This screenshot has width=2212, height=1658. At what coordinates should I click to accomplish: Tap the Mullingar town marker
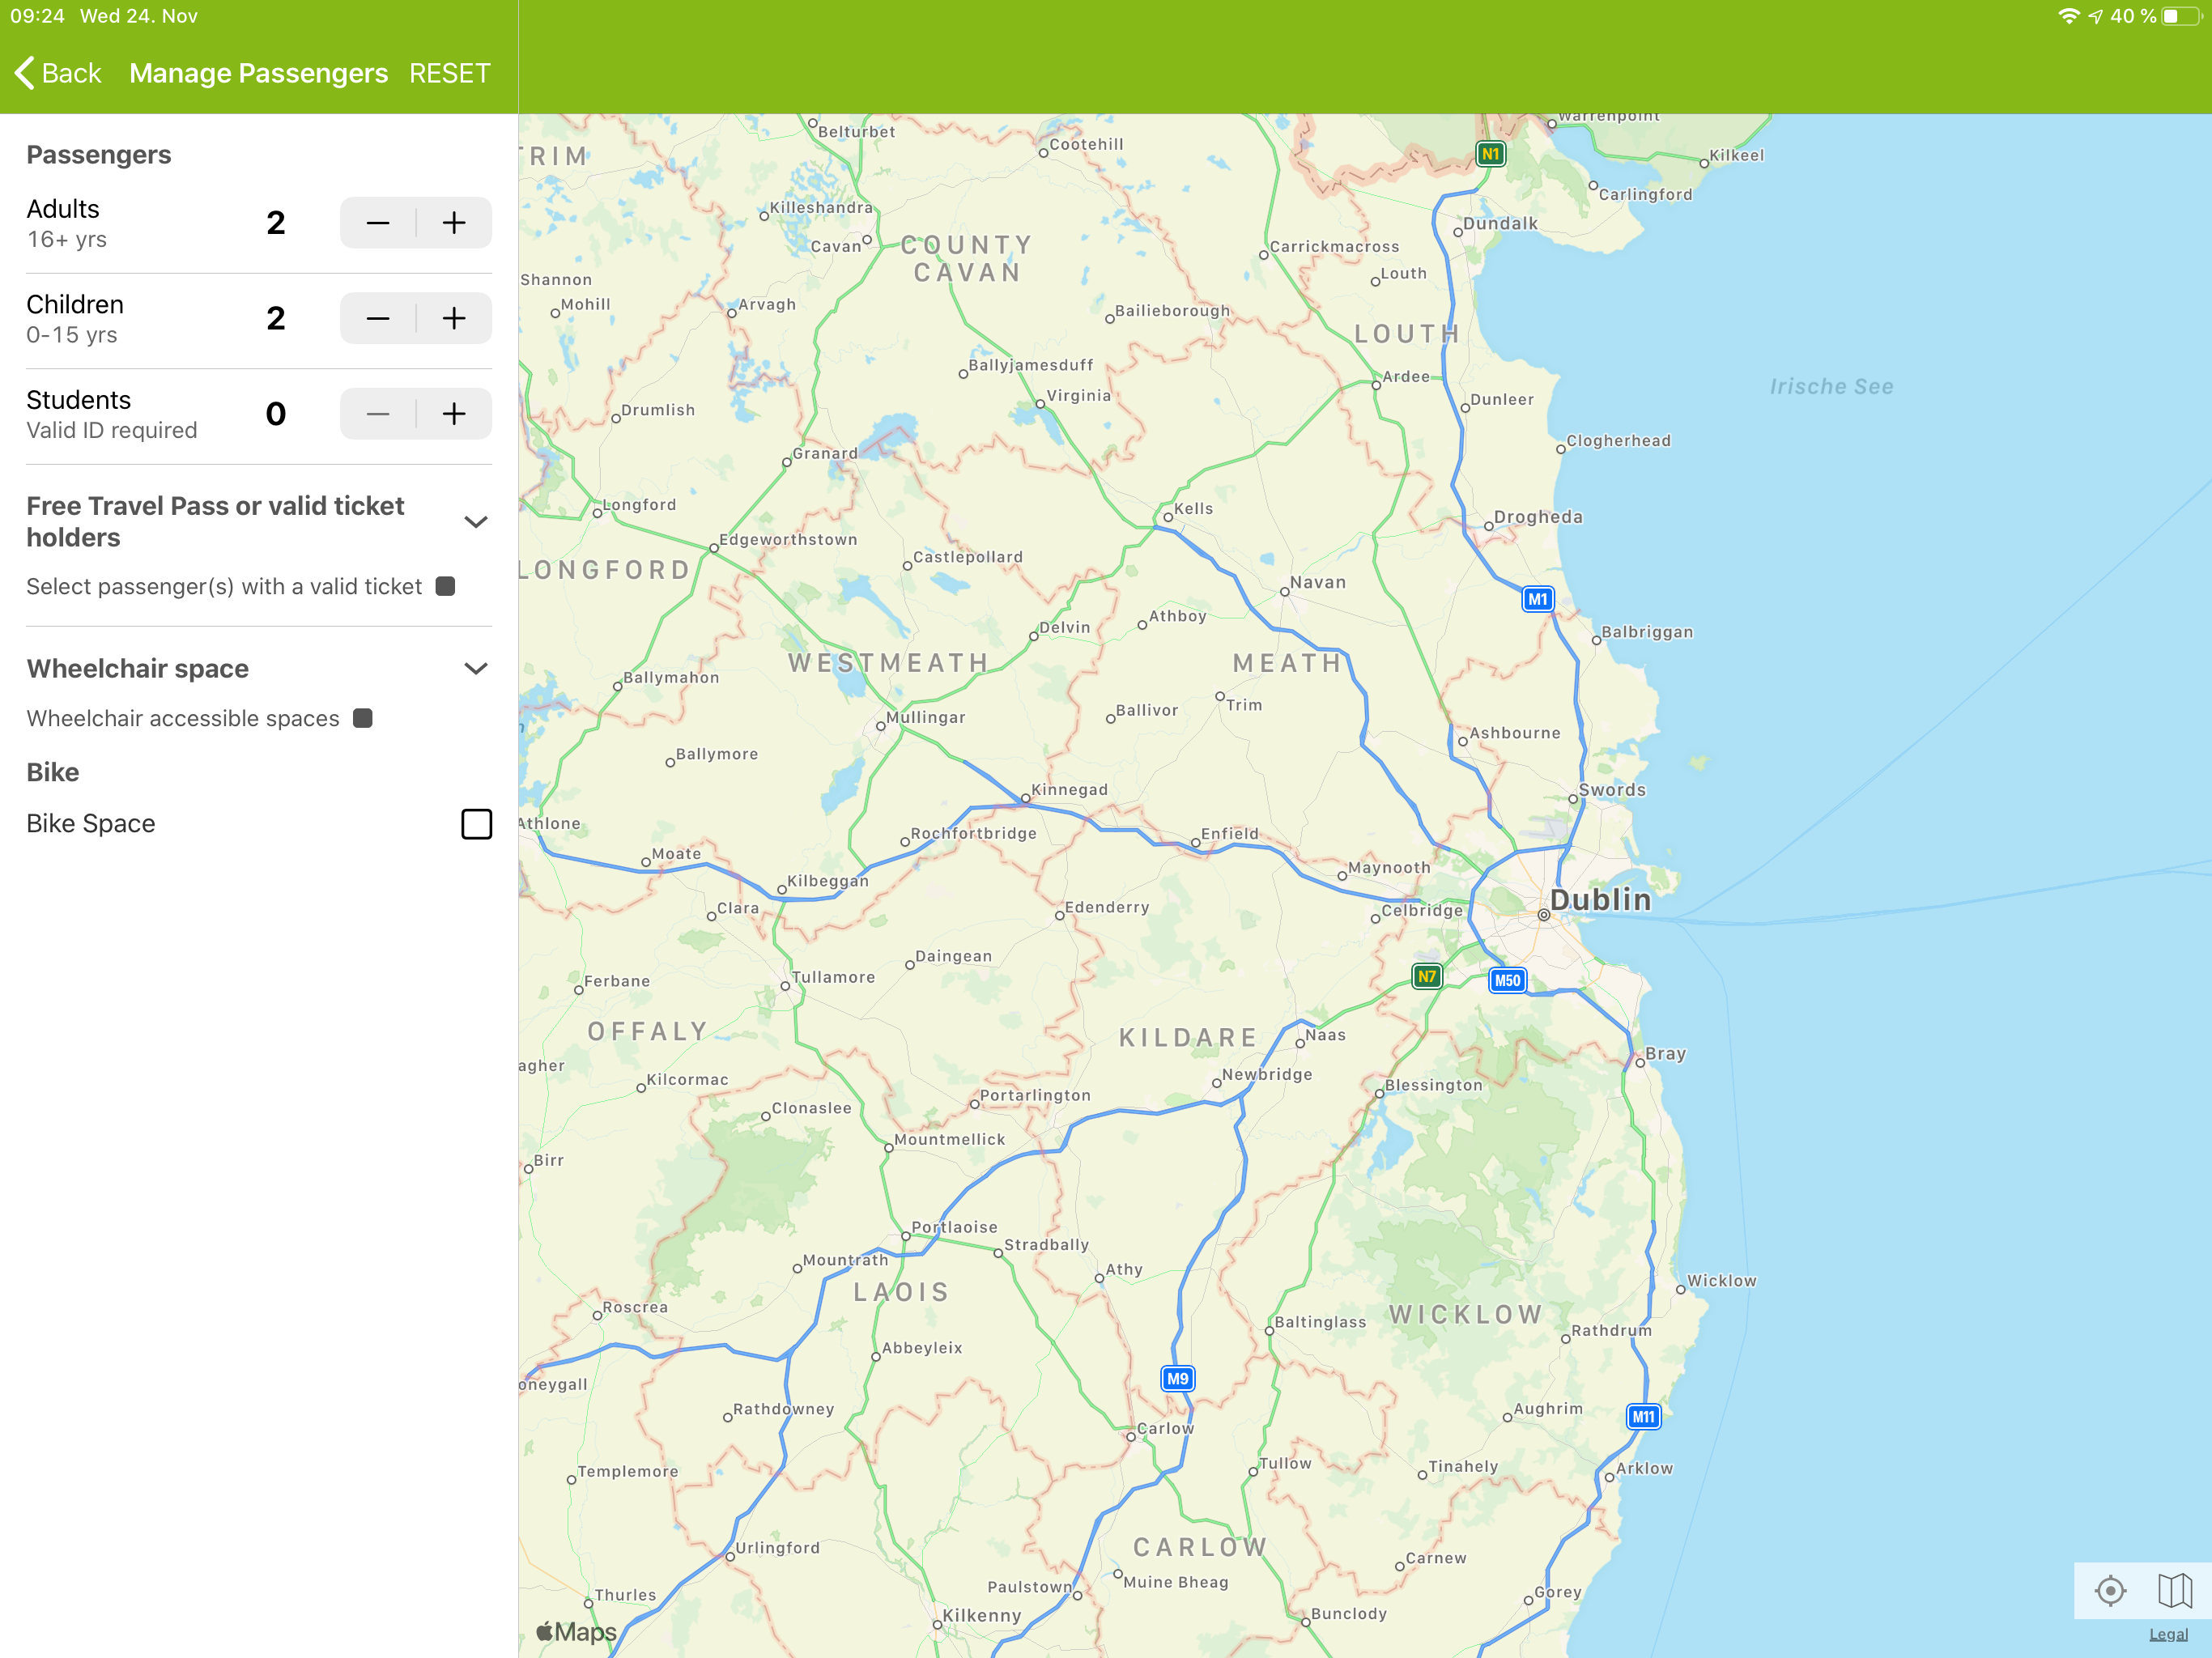tap(880, 727)
